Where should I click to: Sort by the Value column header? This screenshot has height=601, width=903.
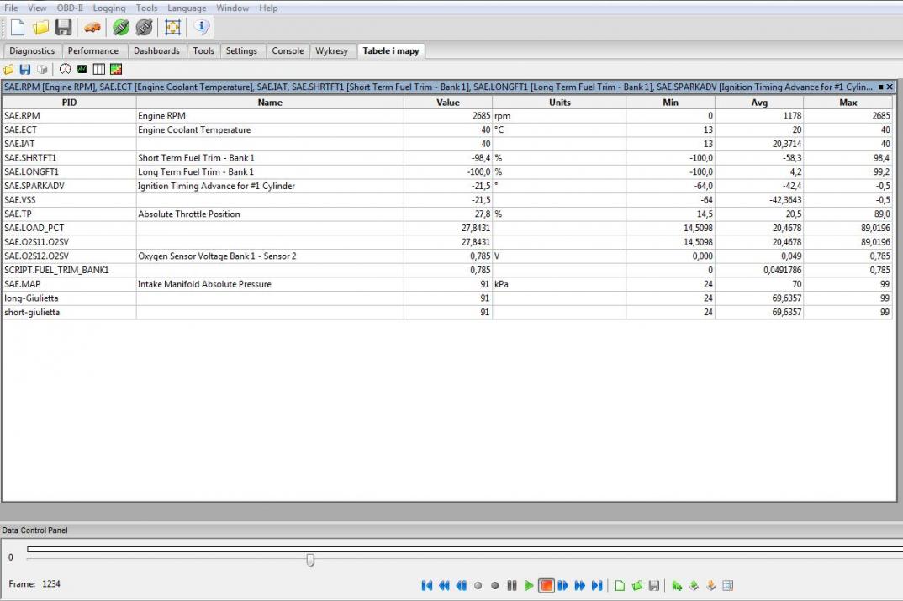coord(447,103)
